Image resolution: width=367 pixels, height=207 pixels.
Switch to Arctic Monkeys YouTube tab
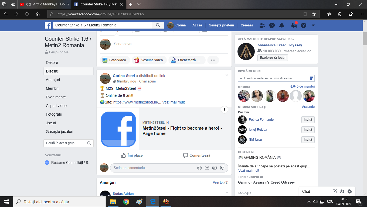click(x=44, y=5)
